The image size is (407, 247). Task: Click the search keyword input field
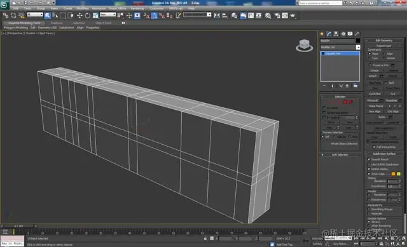(x=321, y=3)
